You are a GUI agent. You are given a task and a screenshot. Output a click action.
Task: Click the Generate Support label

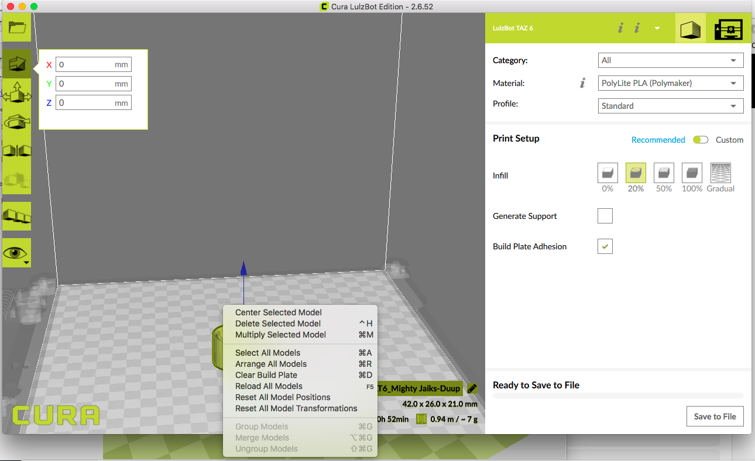coord(525,216)
